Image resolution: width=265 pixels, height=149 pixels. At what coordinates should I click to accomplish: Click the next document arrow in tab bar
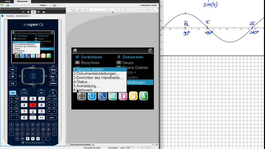click(x=155, y=145)
